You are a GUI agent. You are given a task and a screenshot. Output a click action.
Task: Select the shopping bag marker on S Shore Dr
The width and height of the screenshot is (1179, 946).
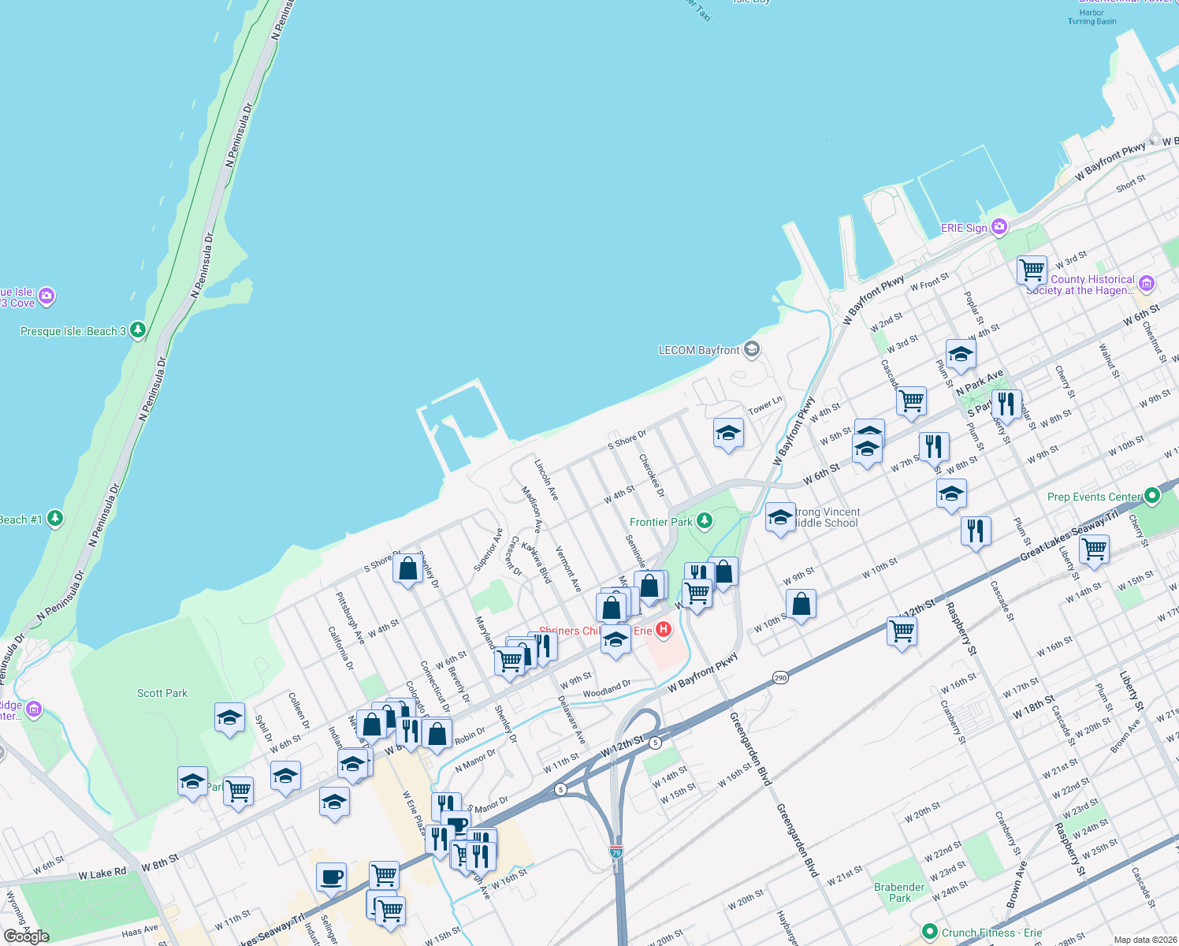(x=407, y=569)
